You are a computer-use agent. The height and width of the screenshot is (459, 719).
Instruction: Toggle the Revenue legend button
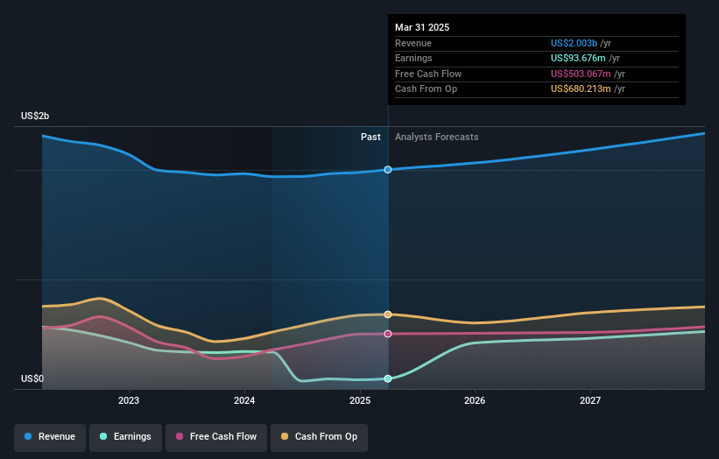pos(50,437)
